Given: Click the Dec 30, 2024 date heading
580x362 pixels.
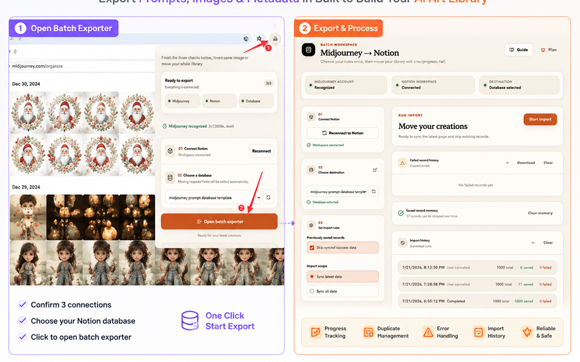Looking at the screenshot, I should click(26, 83).
